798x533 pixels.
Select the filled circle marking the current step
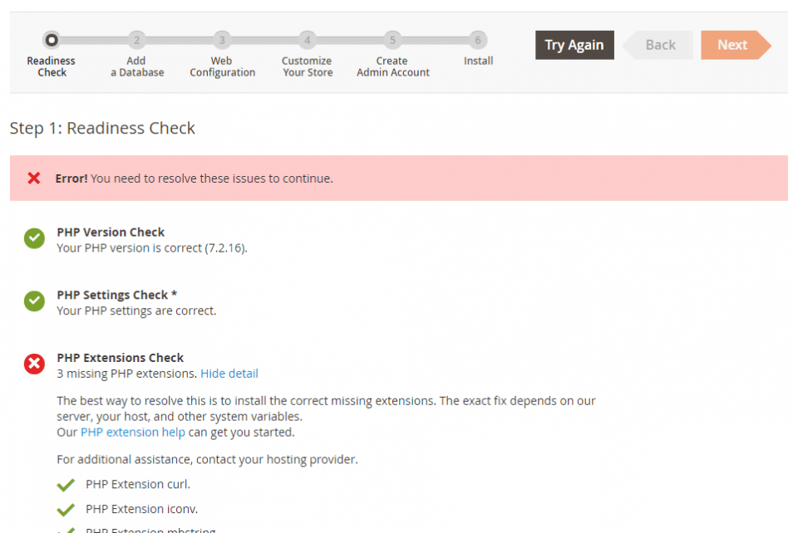point(52,39)
